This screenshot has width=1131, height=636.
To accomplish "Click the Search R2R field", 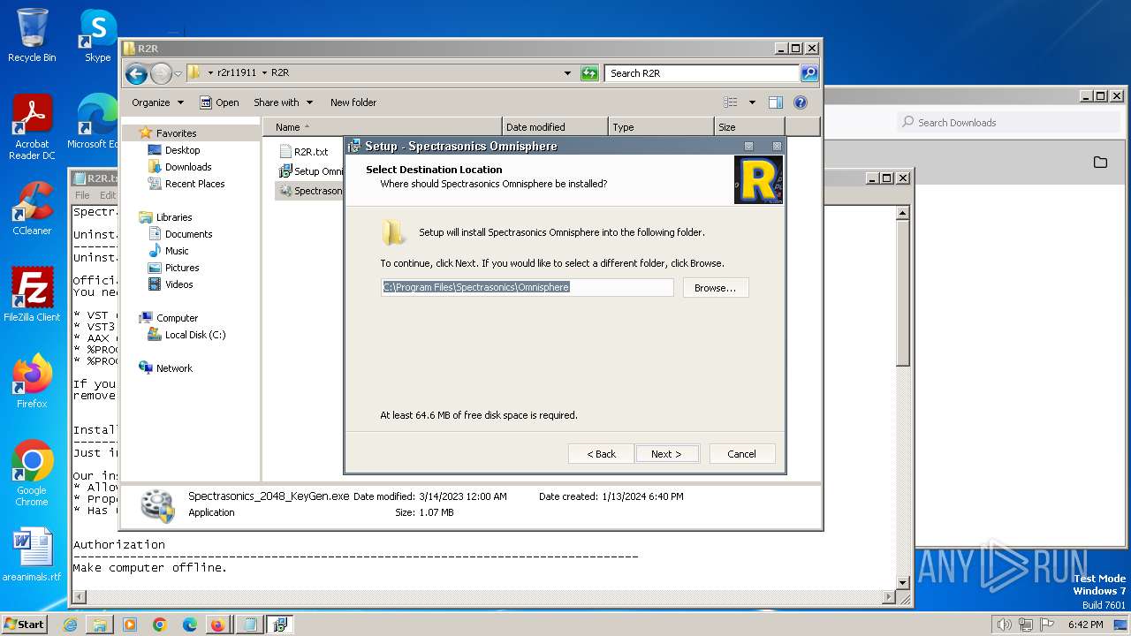I will [x=702, y=73].
